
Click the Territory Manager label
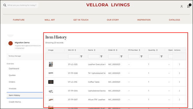click(15, 56)
